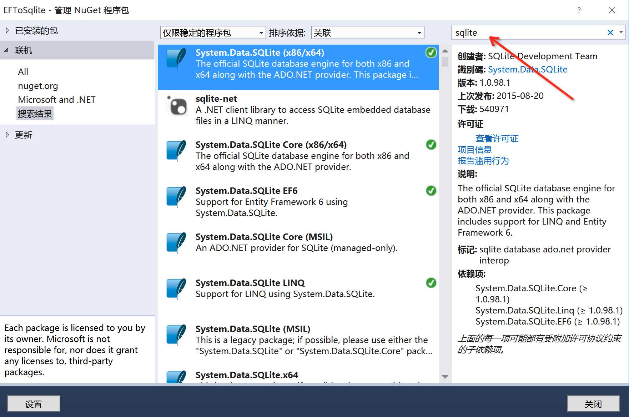Click the version 1.0.98.1 text

(x=495, y=82)
